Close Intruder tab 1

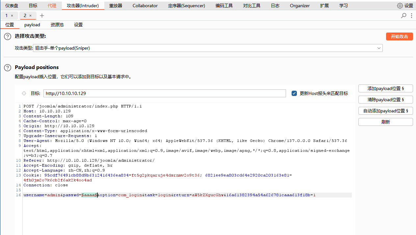click(x=12, y=15)
